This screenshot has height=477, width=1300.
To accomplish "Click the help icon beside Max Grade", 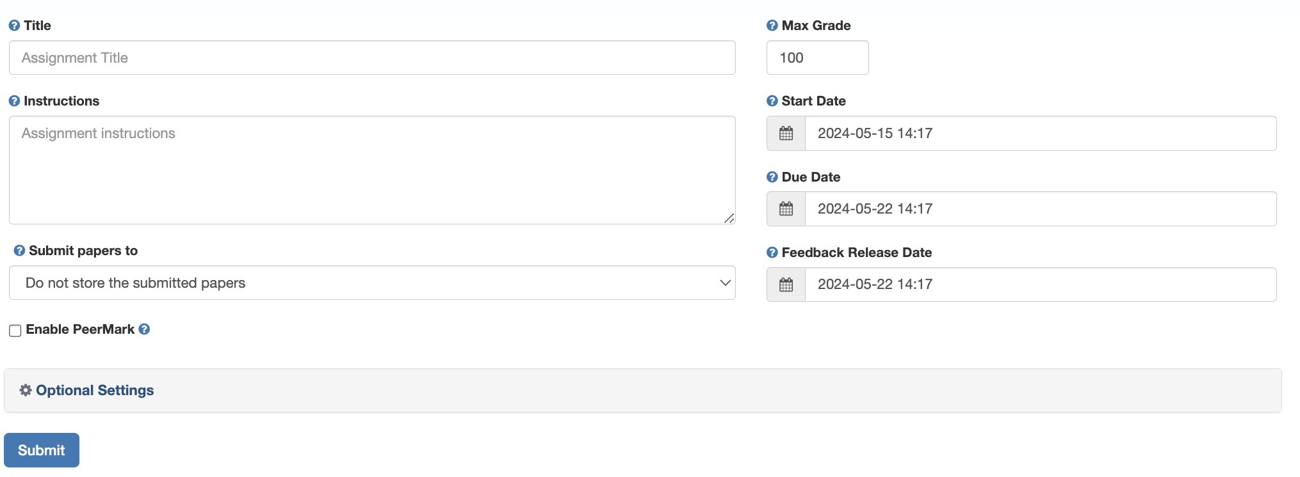I will pos(771,26).
